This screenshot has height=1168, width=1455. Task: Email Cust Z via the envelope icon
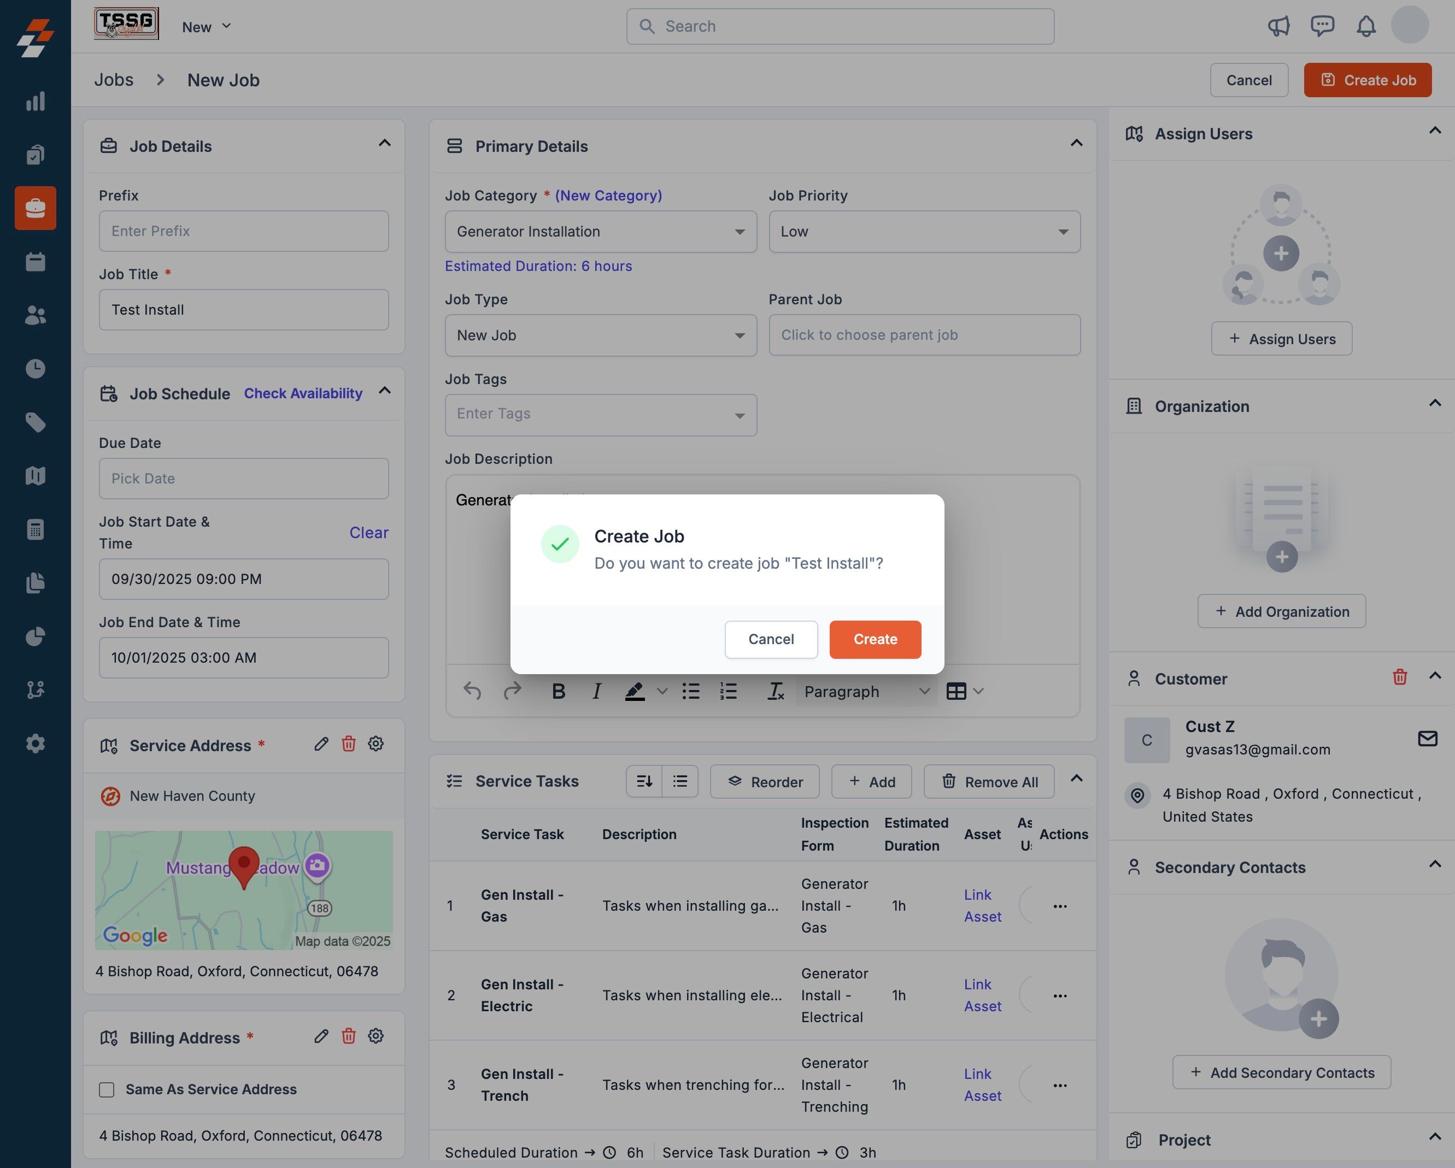(1427, 739)
